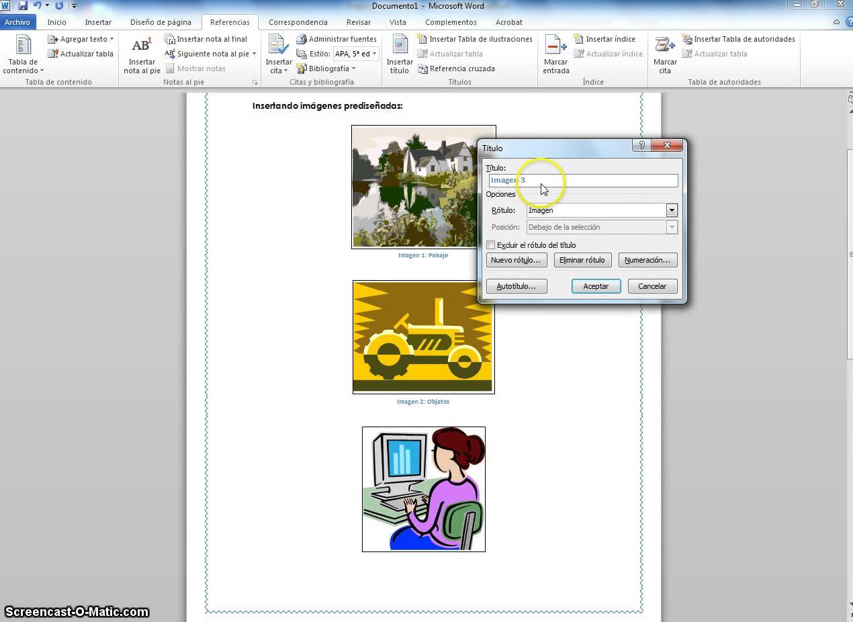Select the woman at computer image
Viewport: 853px width, 622px height.
[x=423, y=489]
